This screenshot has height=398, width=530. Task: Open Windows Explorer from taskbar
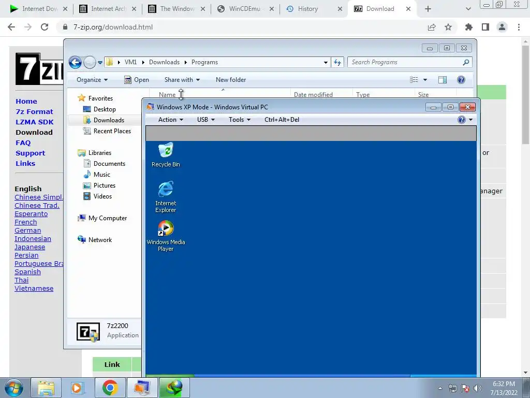pos(46,388)
